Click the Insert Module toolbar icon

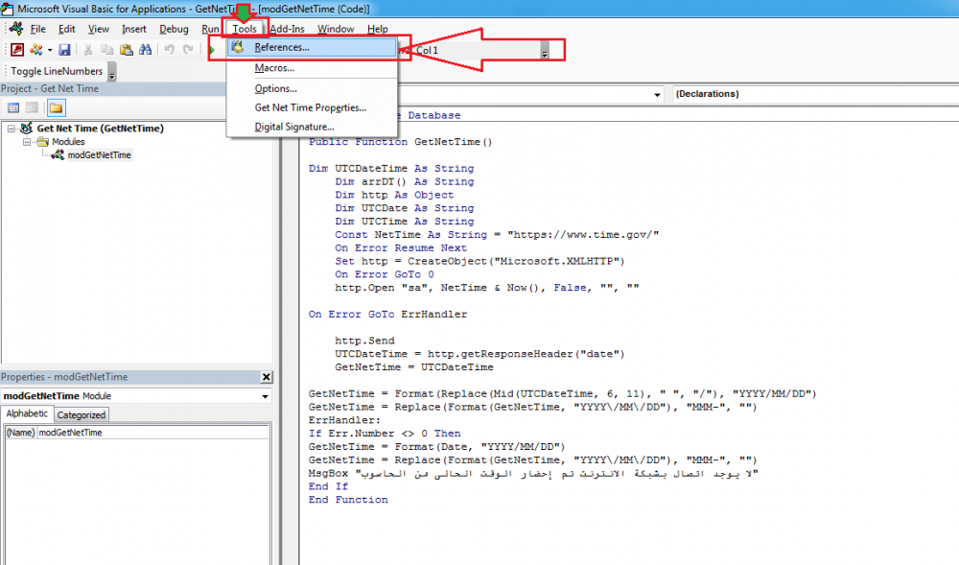pyautogui.click(x=36, y=50)
